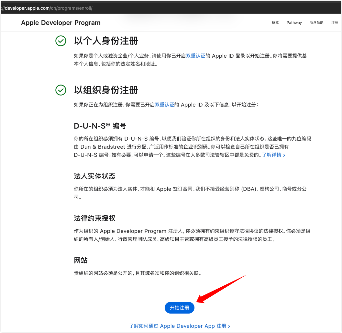This screenshot has width=342, height=333.
Task: Open 双重认证 link in organization enrollment paragraph
Action: coord(164,105)
